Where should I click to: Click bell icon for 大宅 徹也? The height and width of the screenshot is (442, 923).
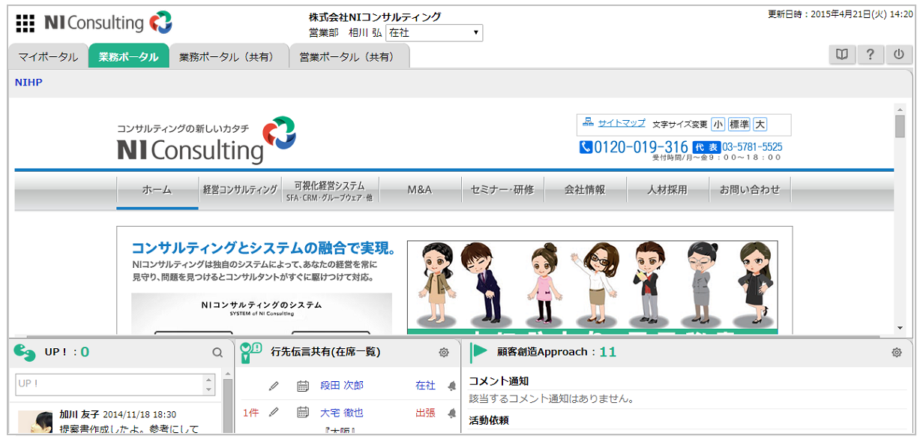coord(451,412)
